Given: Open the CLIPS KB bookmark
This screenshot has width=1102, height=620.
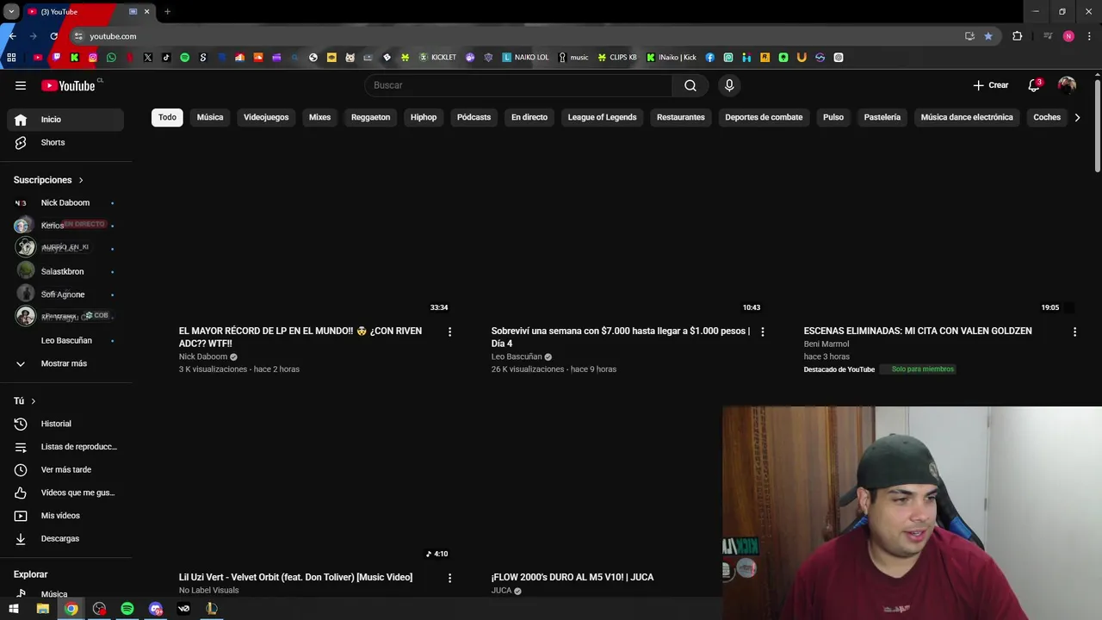Looking at the screenshot, I should point(617,58).
